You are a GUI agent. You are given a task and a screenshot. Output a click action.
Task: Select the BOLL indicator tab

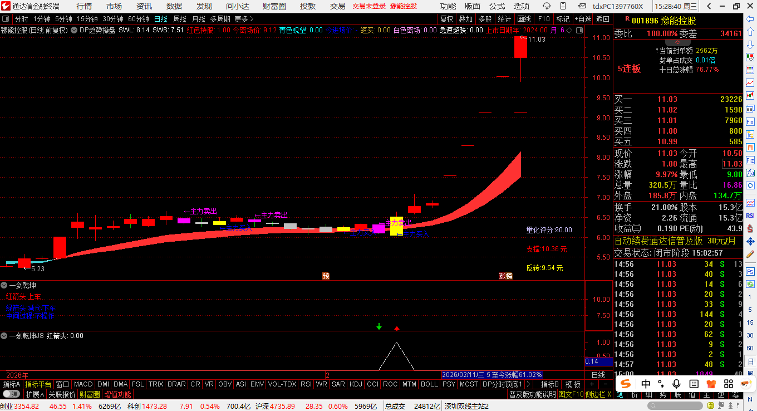pos(429,384)
